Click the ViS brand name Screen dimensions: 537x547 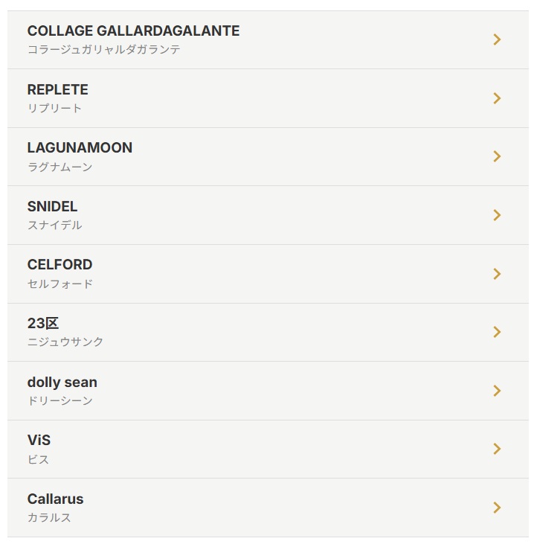[39, 441]
